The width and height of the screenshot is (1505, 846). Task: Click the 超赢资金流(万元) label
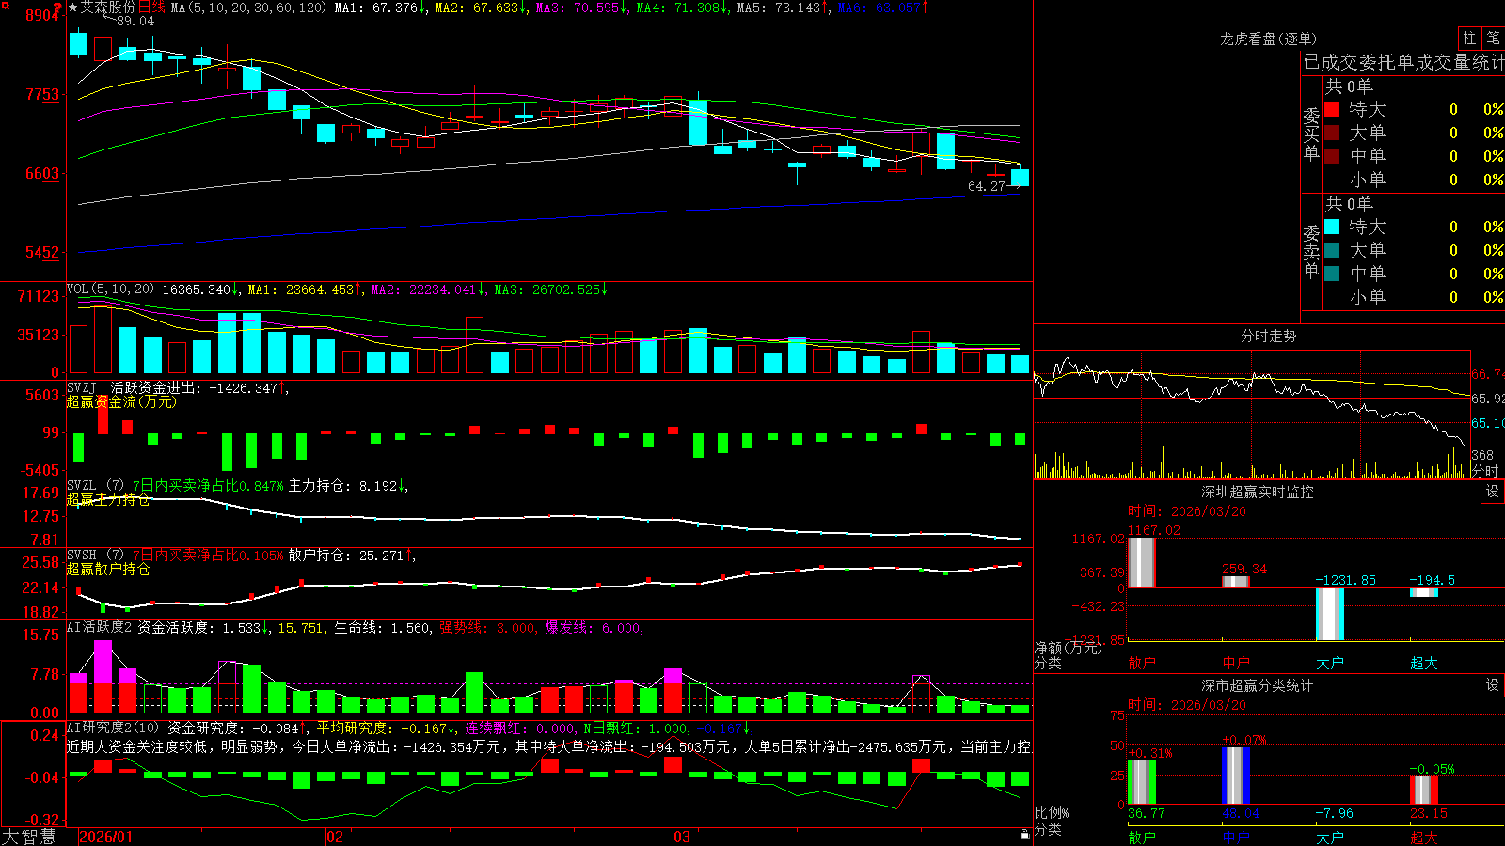click(x=120, y=401)
